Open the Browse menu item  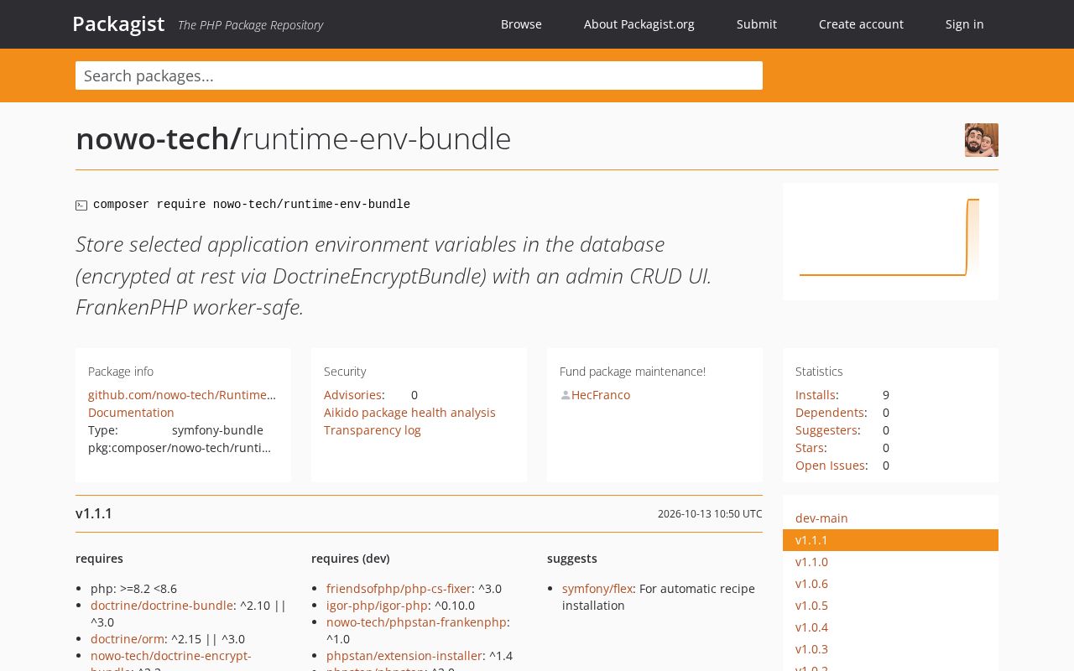(x=521, y=24)
